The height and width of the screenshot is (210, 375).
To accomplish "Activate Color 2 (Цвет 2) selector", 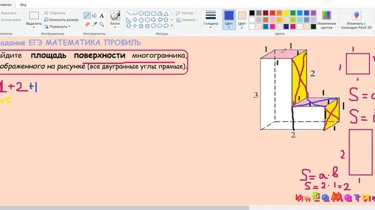I will pos(242,20).
